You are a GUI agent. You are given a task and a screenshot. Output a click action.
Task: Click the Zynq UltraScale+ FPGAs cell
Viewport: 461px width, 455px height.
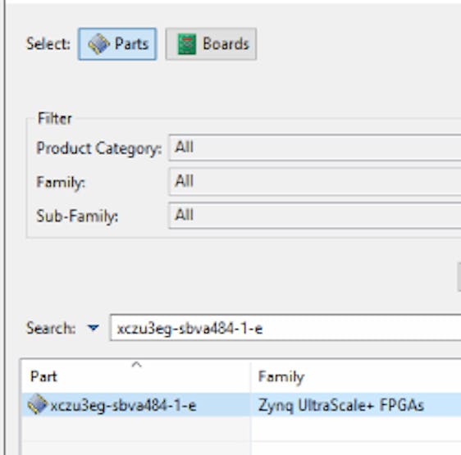click(x=341, y=405)
